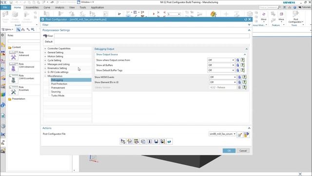
Task: Click the magnifier search icon in Actions toolbar
Action: click(x=163, y=141)
